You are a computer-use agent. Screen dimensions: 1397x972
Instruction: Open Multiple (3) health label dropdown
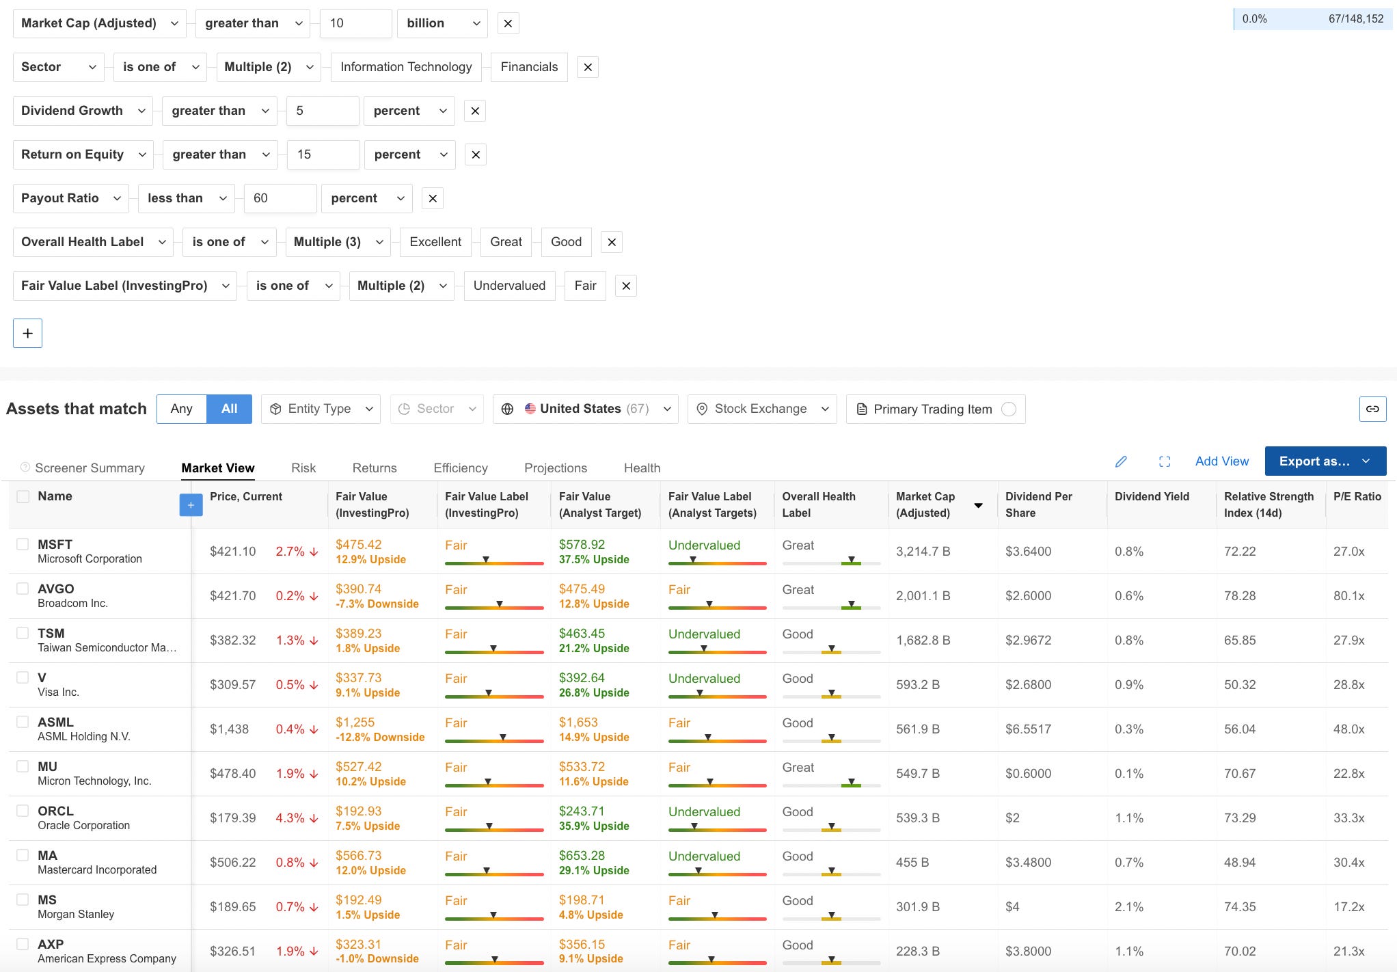click(x=338, y=242)
